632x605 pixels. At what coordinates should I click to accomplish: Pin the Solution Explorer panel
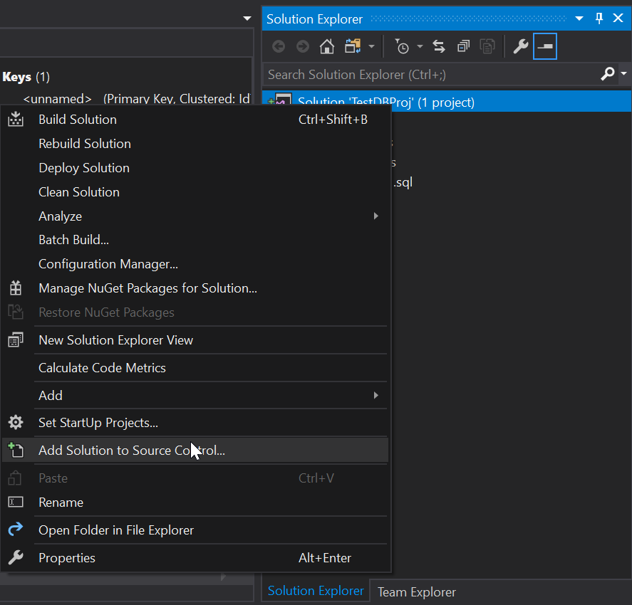(x=599, y=19)
